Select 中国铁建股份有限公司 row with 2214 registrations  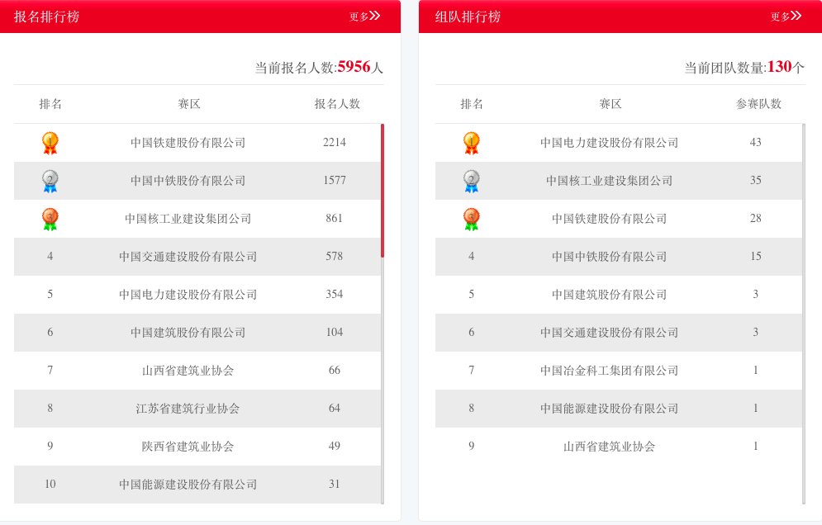coord(188,143)
